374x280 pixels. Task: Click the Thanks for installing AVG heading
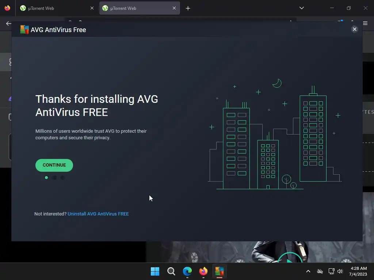[x=96, y=106]
